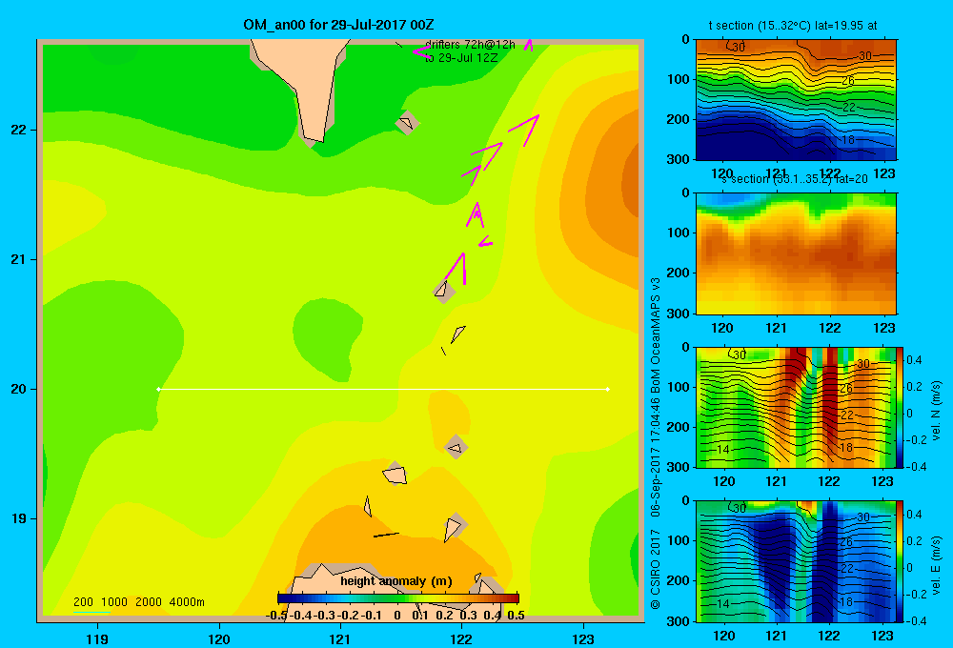Click the '0.4' tick on vel. N color scale
Image resolution: width=953 pixels, height=648 pixels.
coord(914,360)
